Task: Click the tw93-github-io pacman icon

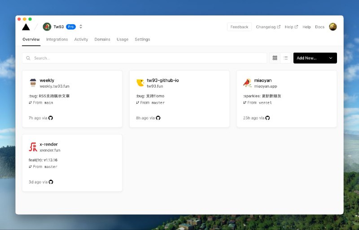Action: [x=140, y=83]
